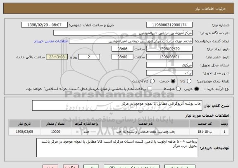238x168 pixels.
Task: Open the اطلاعات تماس خریدار link
Action: coord(51,41)
